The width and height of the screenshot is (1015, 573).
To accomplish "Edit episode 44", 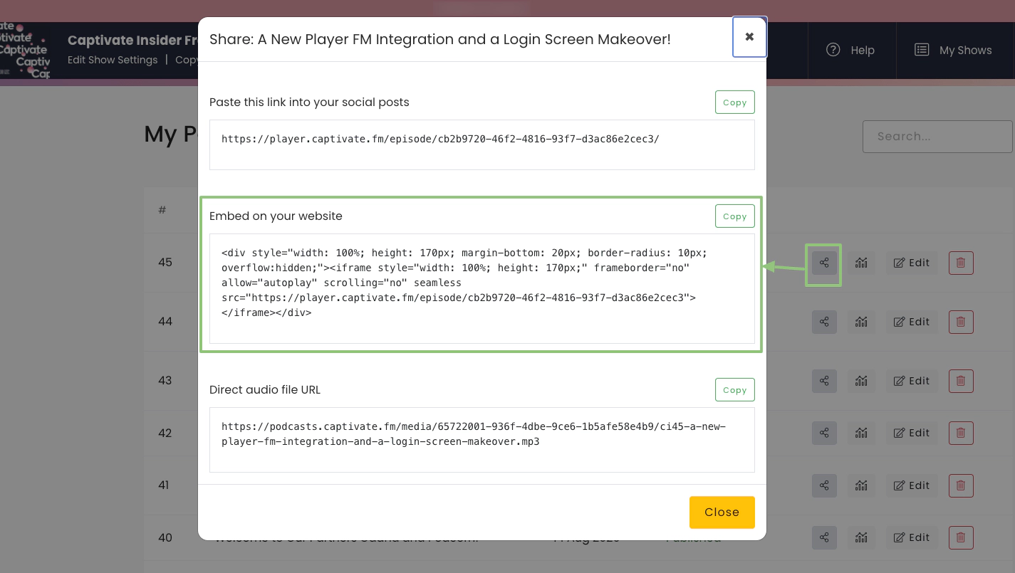I will [x=912, y=322].
